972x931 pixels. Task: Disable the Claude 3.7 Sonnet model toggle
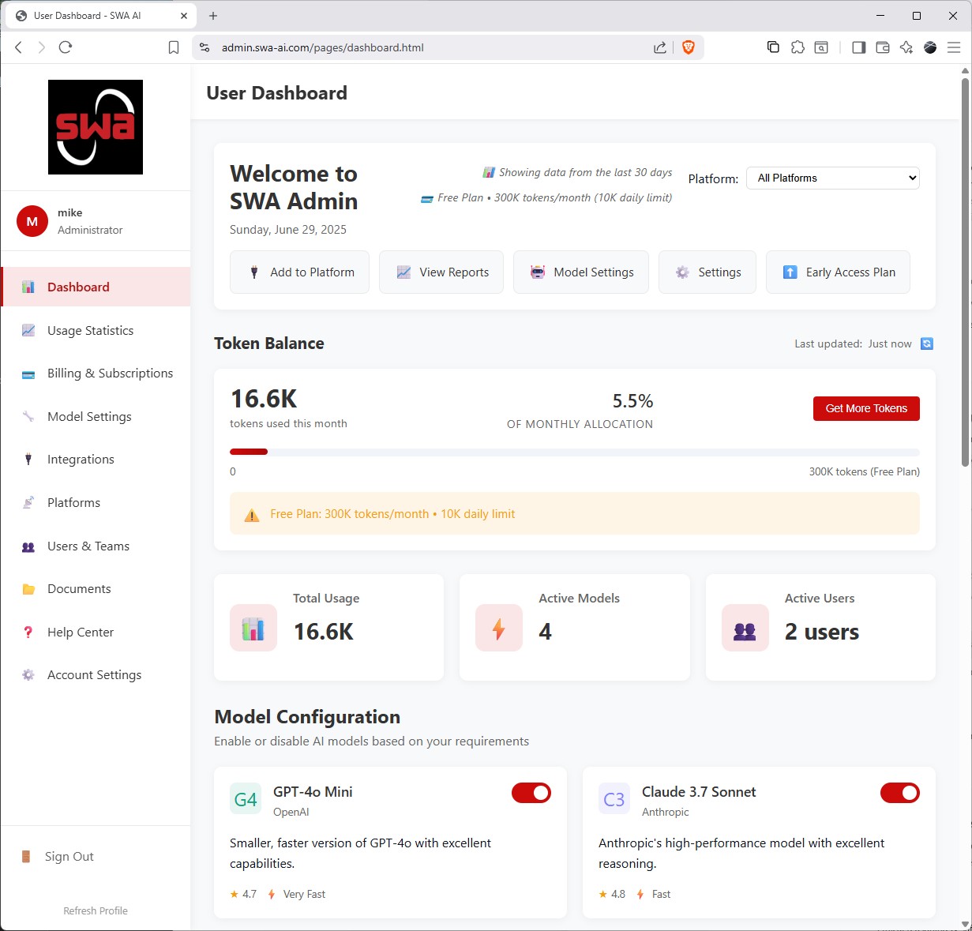[900, 793]
